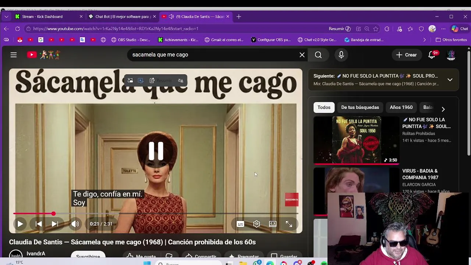Image resolution: width=471 pixels, height=265 pixels.
Task: Click the large pause overlay on video
Action: pos(156,151)
